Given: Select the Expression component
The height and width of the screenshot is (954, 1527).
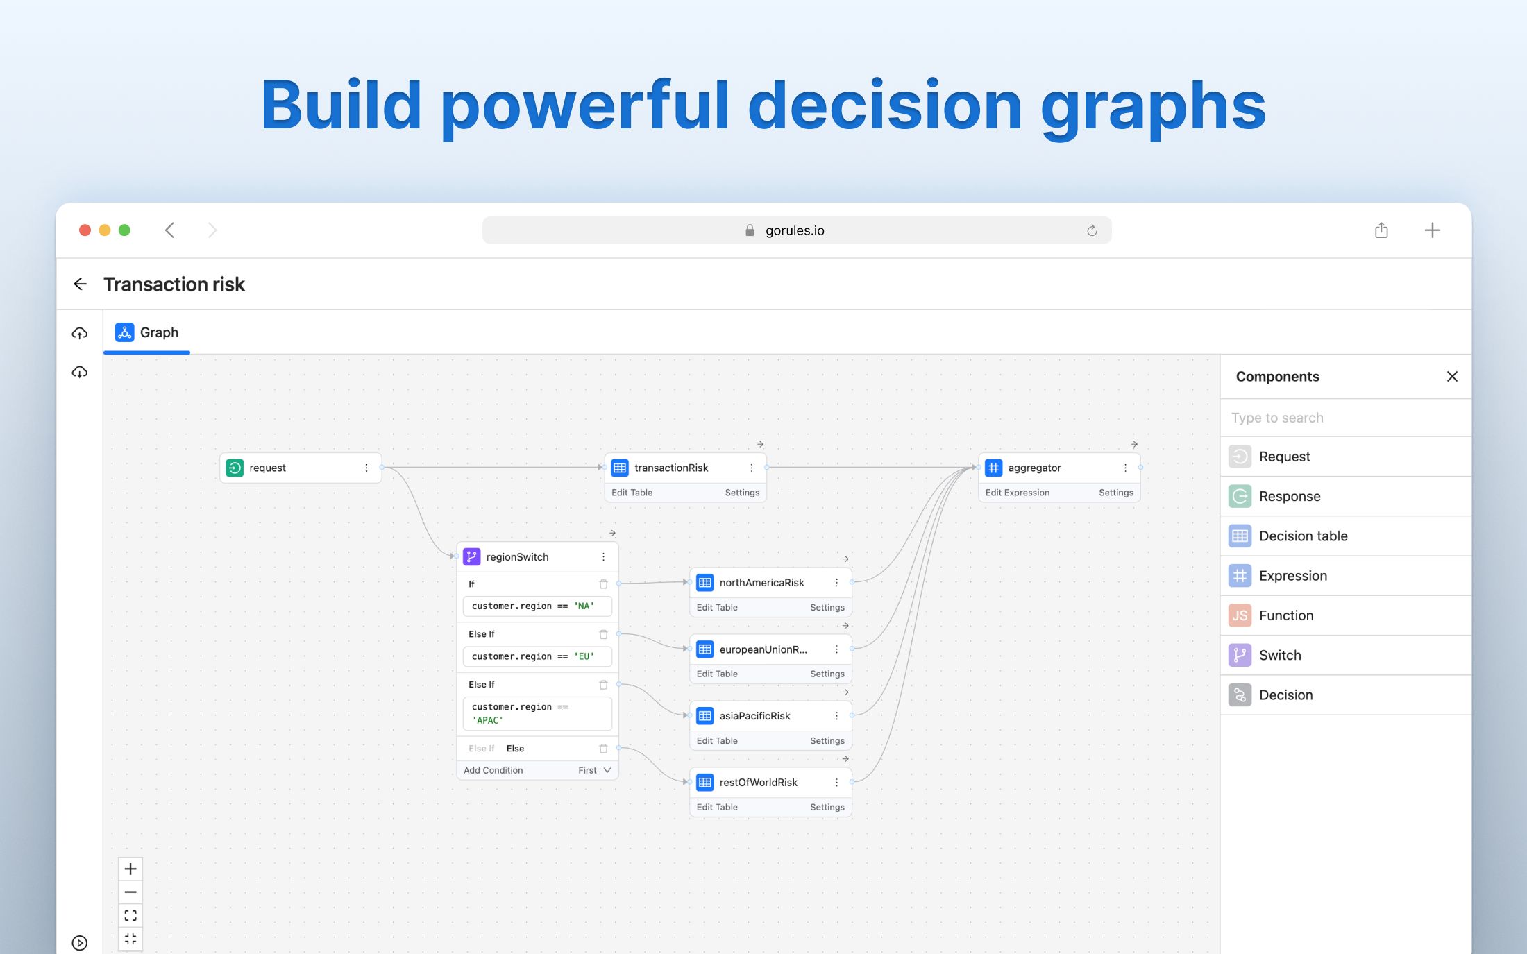Looking at the screenshot, I should tap(1292, 575).
